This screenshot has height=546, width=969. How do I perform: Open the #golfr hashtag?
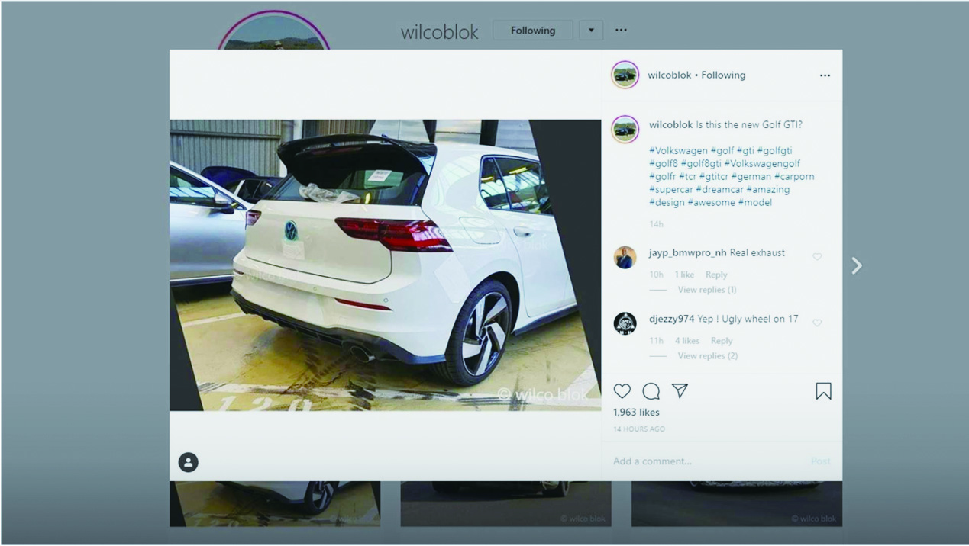663,177
